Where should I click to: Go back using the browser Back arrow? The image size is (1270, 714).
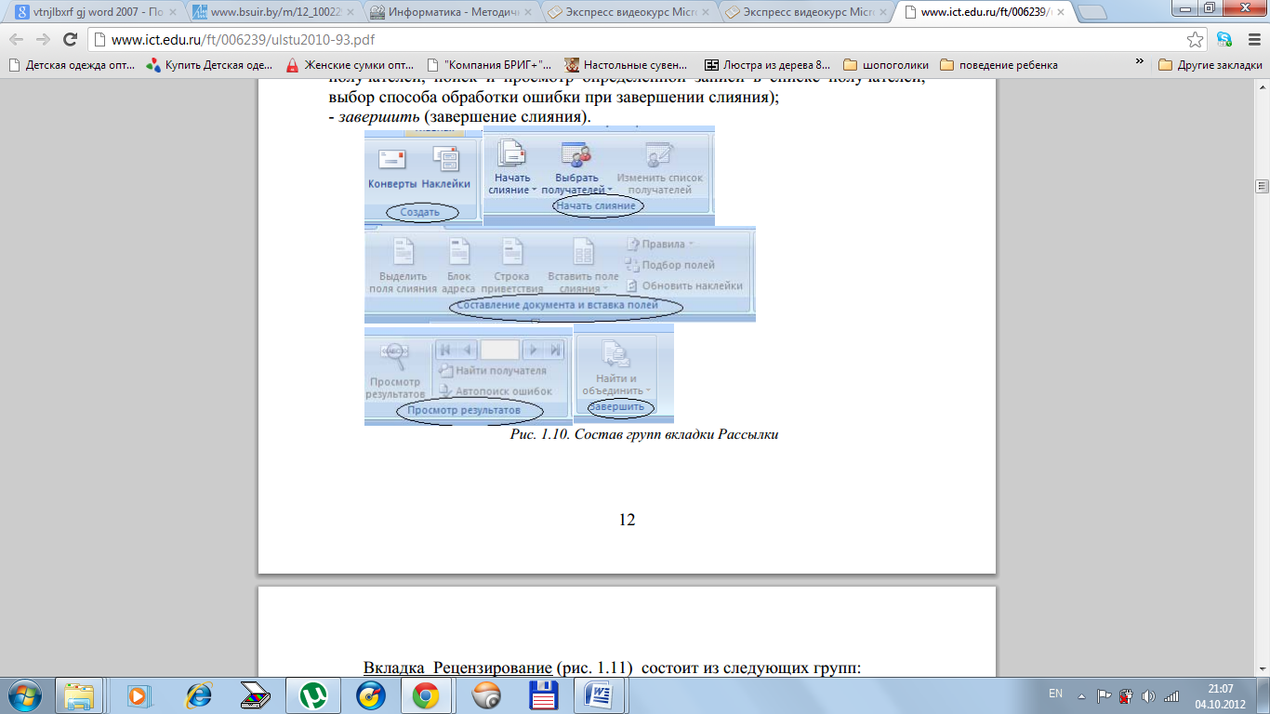tap(18, 40)
